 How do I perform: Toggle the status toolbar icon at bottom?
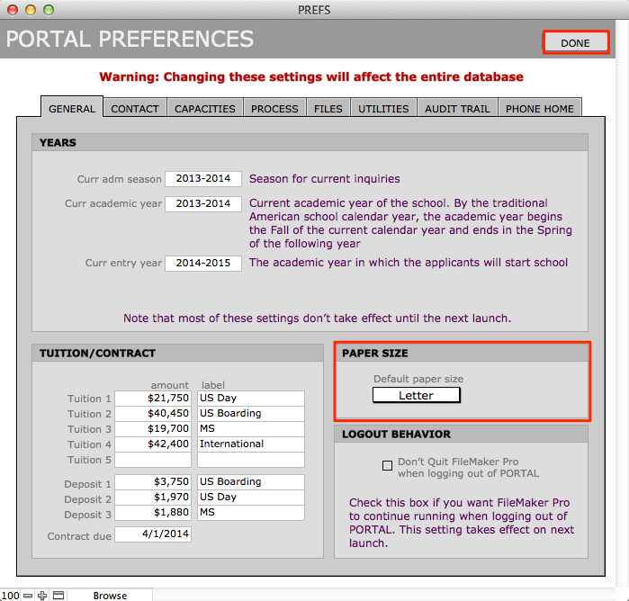[x=58, y=596]
